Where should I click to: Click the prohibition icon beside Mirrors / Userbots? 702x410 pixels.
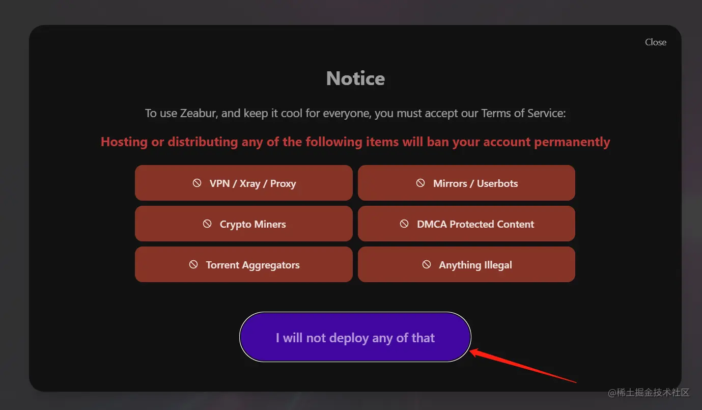click(420, 183)
